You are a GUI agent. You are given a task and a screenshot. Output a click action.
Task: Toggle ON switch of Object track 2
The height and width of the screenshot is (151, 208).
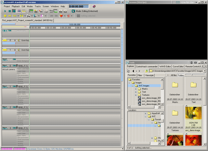point(14,107)
